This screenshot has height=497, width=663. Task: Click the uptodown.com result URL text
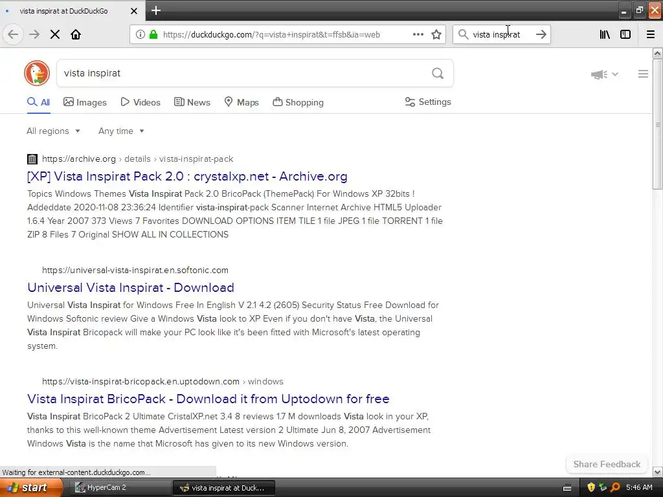click(x=163, y=381)
